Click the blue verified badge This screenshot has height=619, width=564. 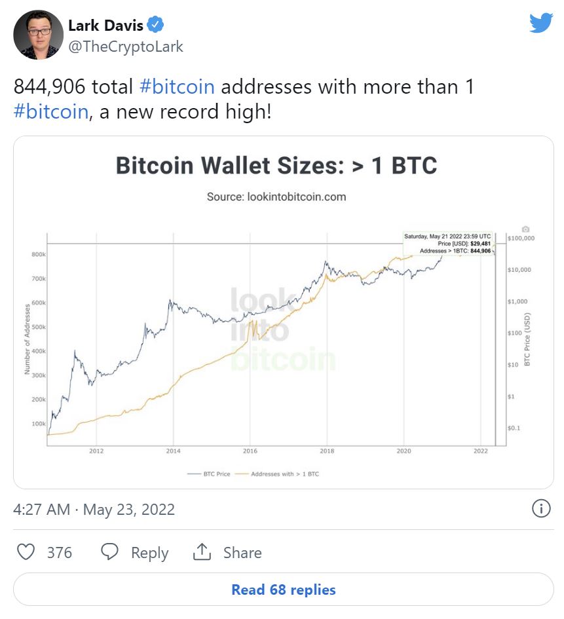[x=155, y=26]
